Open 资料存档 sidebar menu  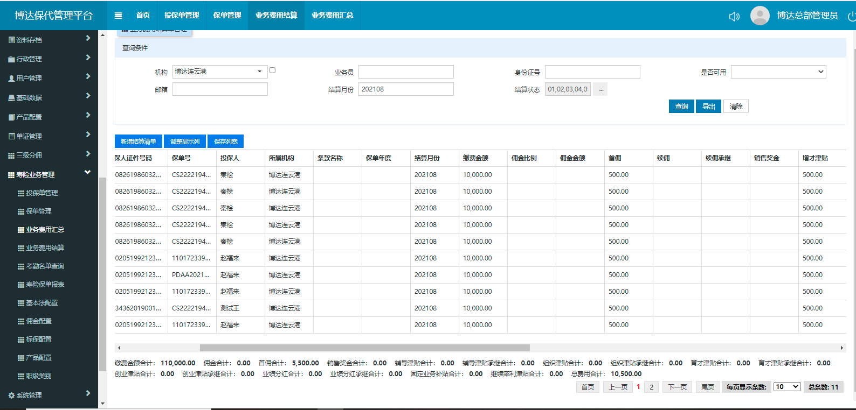(49, 40)
